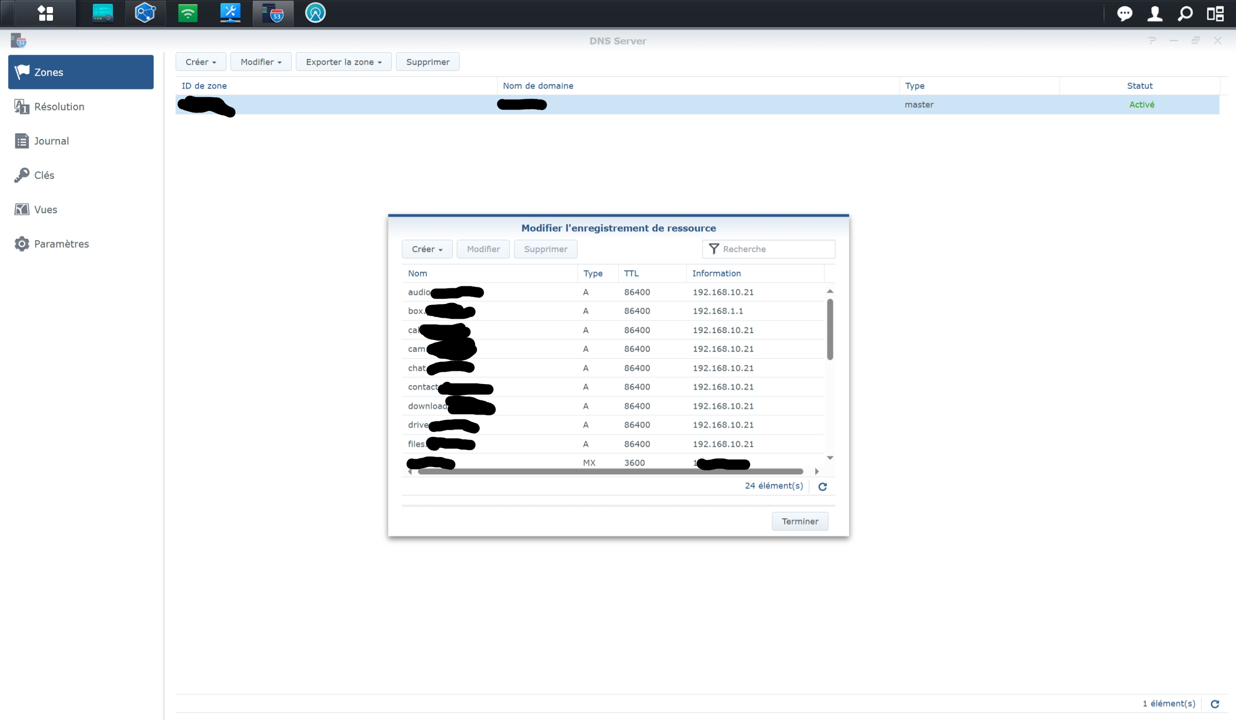The width and height of the screenshot is (1236, 720).
Task: Refresh the resource records list
Action: (823, 486)
